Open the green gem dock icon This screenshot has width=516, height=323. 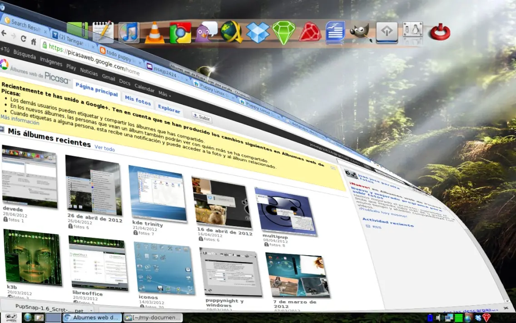[284, 32]
